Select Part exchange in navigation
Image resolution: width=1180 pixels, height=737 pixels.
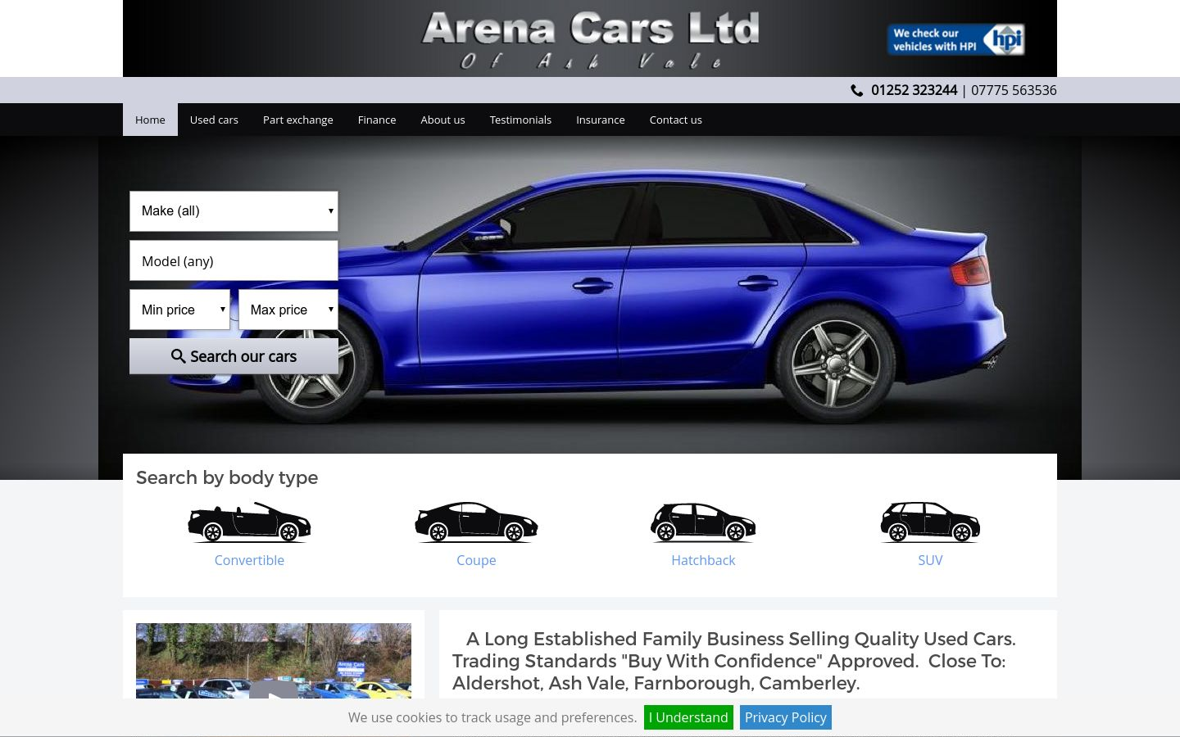(298, 120)
